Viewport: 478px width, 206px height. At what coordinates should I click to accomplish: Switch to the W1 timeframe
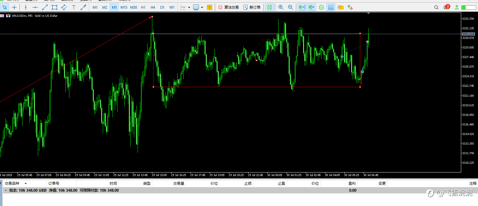[x=172, y=7]
